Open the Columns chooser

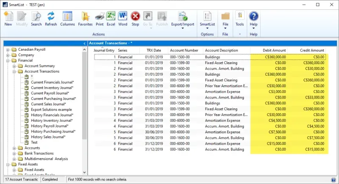pyautogui.click(x=67, y=19)
